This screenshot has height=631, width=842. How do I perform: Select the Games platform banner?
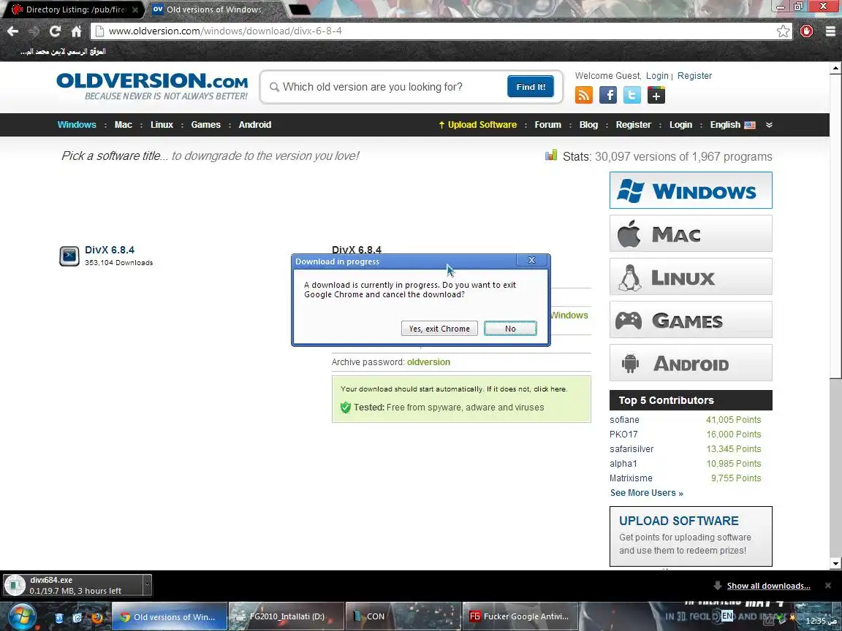[691, 319]
